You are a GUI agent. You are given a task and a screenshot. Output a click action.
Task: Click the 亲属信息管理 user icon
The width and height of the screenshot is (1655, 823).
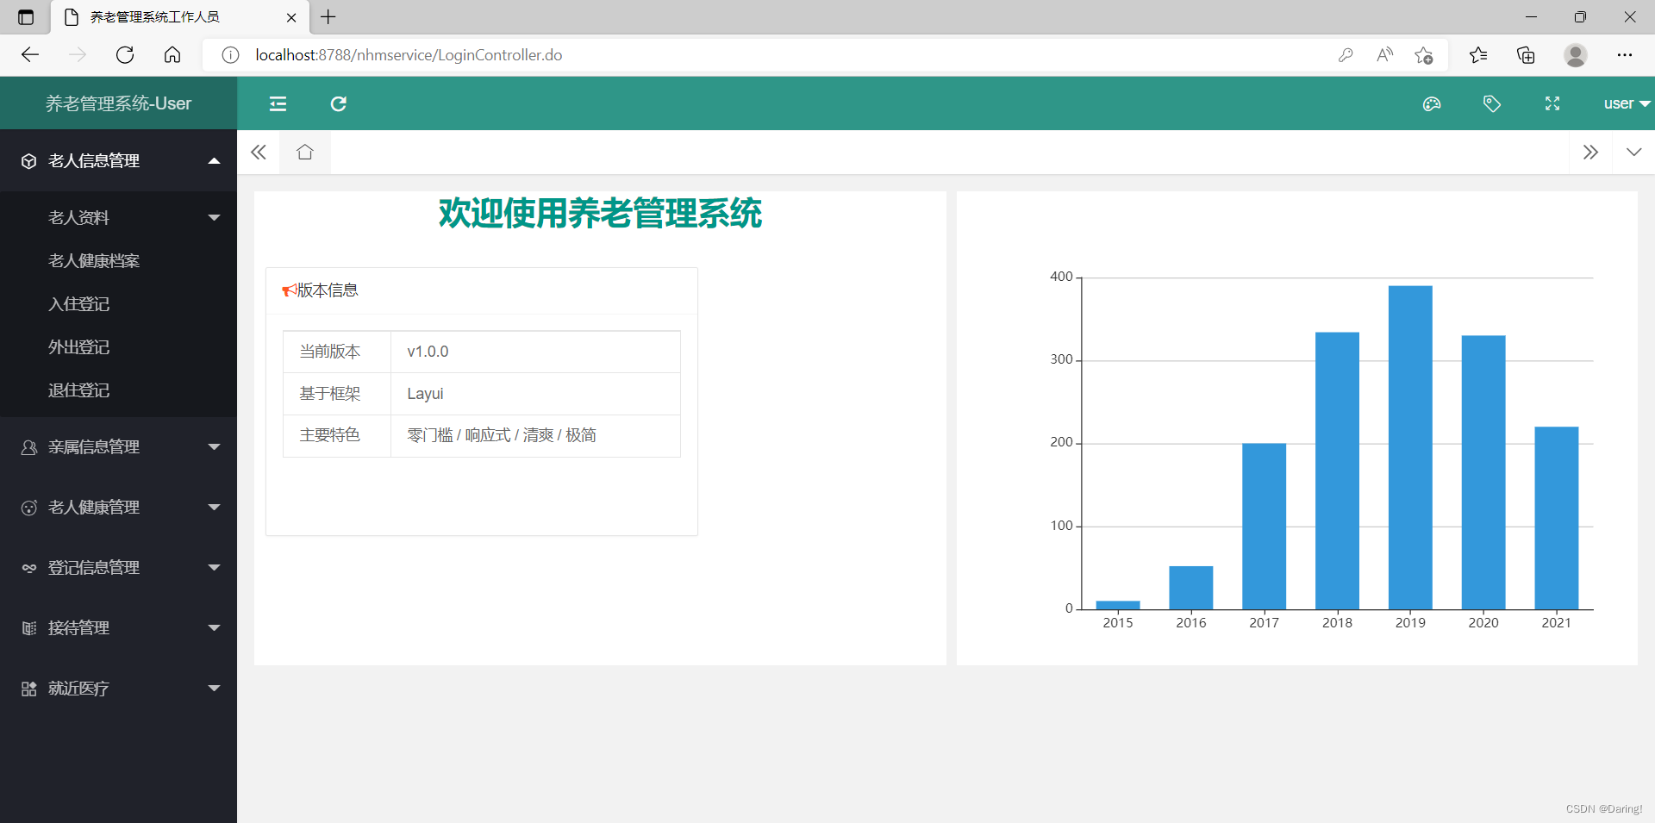click(x=29, y=447)
